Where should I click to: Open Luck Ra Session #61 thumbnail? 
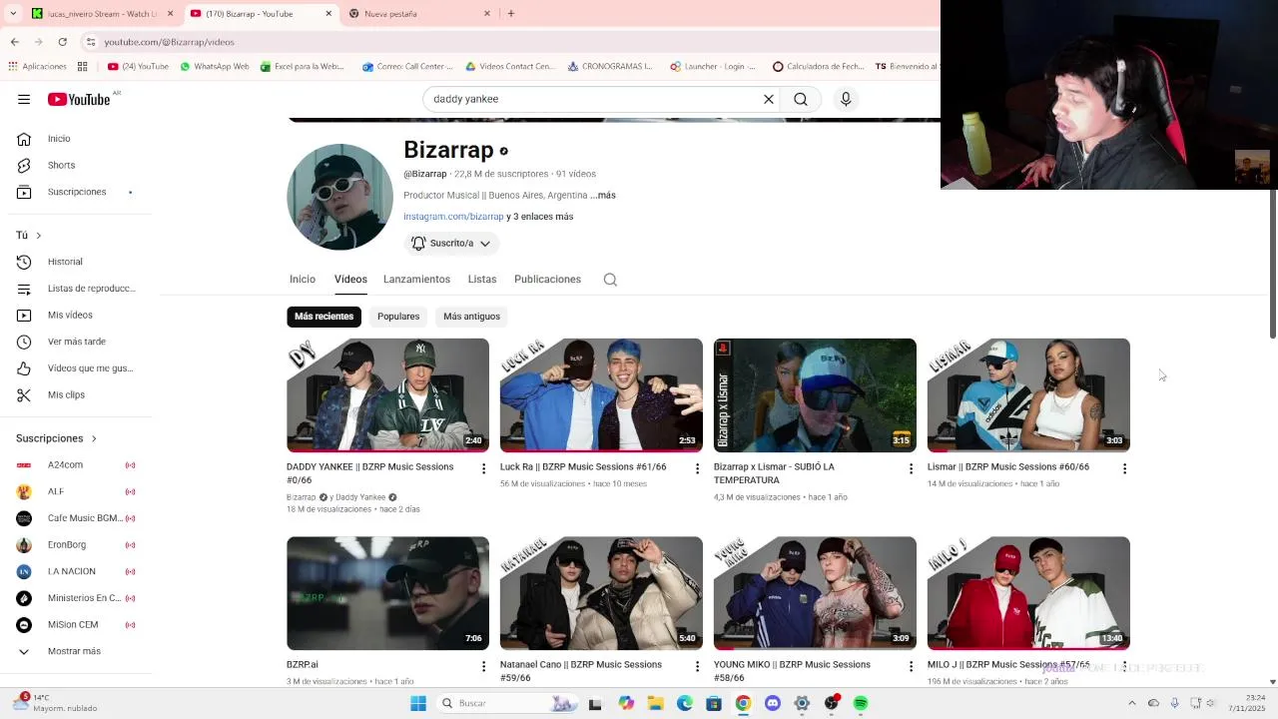click(x=601, y=395)
